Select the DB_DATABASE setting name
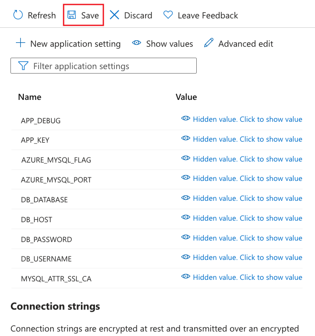 pyautogui.click(x=44, y=199)
